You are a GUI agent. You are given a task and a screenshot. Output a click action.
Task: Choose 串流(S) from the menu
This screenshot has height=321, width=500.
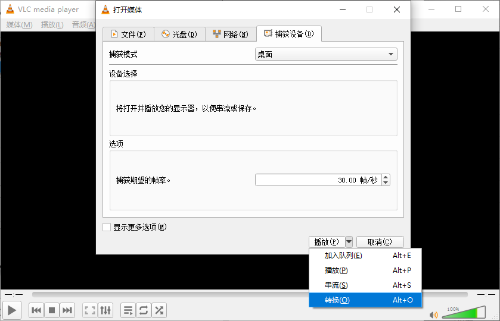pyautogui.click(x=365, y=285)
